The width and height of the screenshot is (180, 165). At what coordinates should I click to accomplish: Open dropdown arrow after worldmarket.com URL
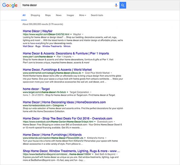coord(83,73)
